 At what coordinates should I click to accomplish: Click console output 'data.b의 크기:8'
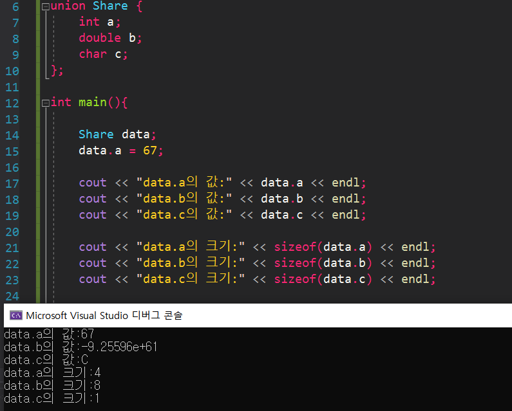tap(52, 385)
